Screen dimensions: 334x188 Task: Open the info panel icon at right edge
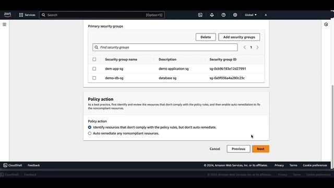[326, 25]
